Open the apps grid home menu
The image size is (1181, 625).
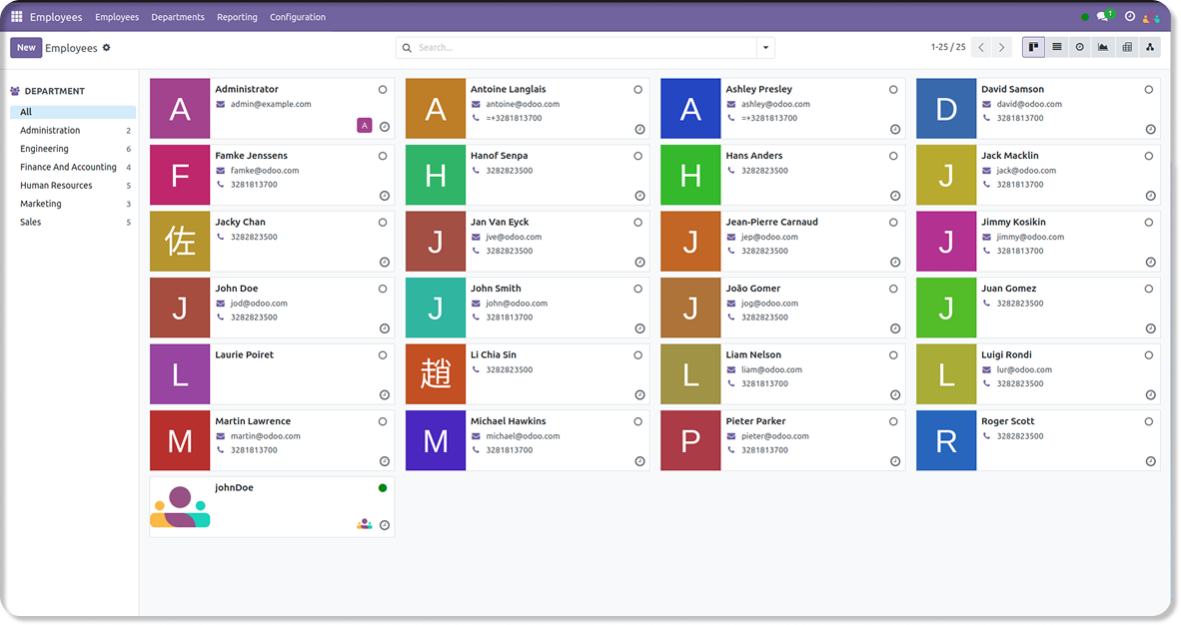coord(17,17)
